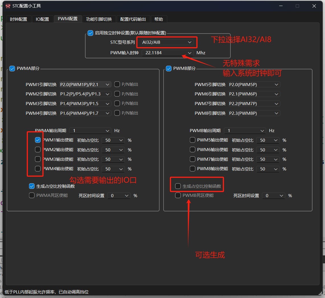Disable the PWMB部分 group checkbox
325x298 pixels.
tap(169, 68)
